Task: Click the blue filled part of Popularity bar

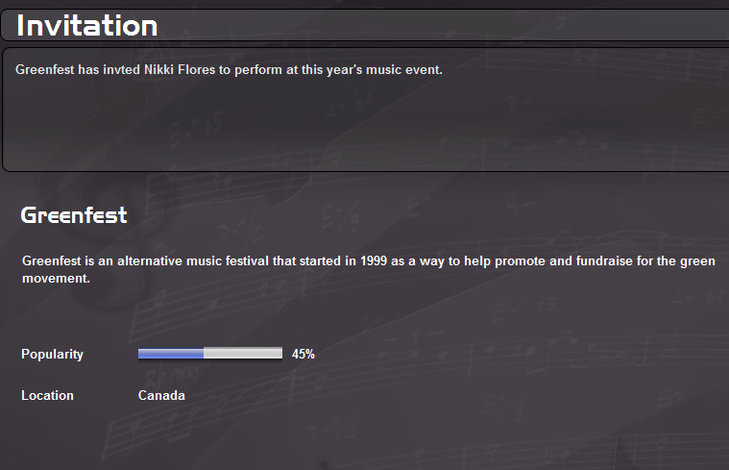Action: coord(171,354)
